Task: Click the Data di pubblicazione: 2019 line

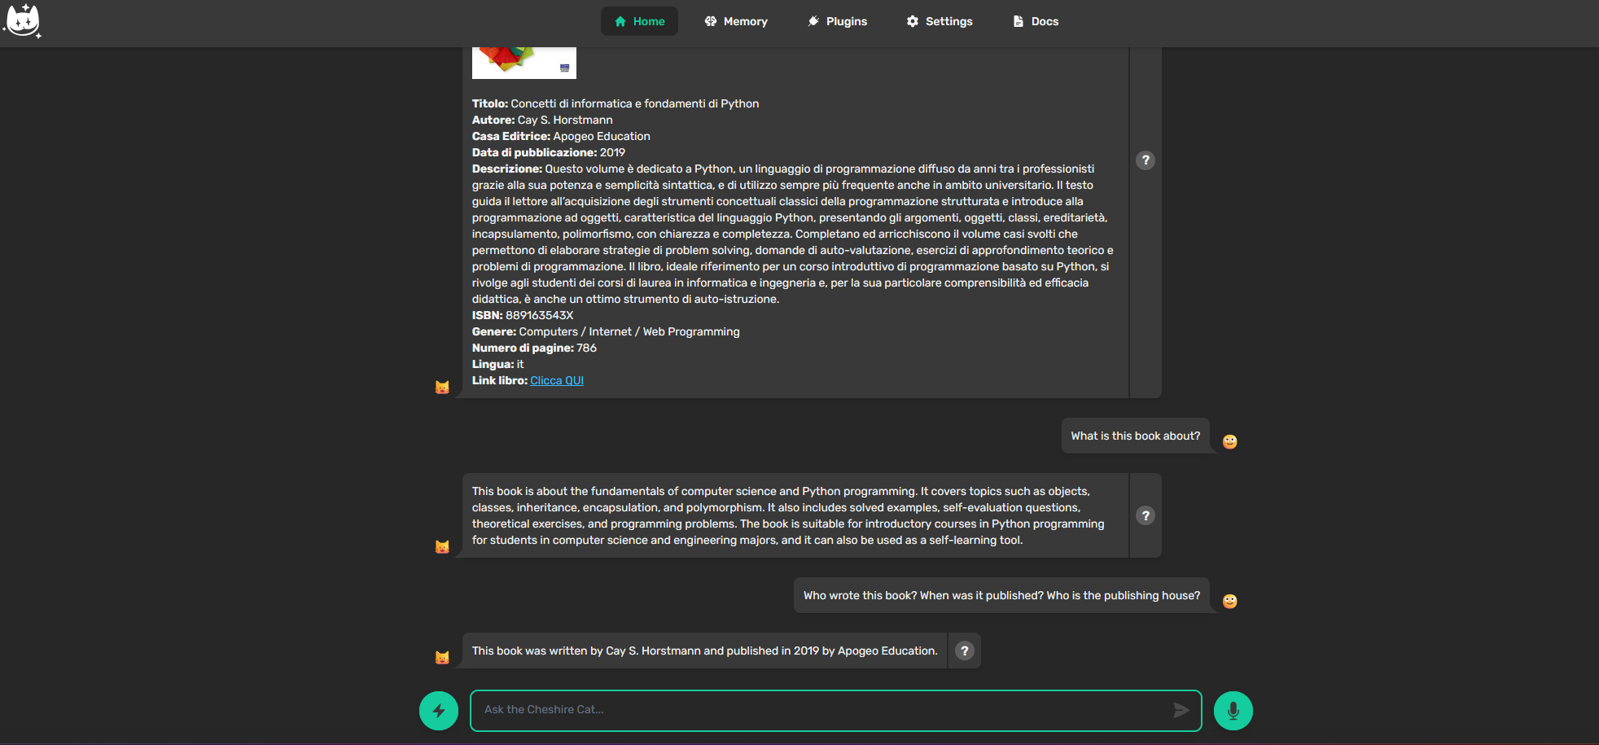Action: tap(549, 152)
